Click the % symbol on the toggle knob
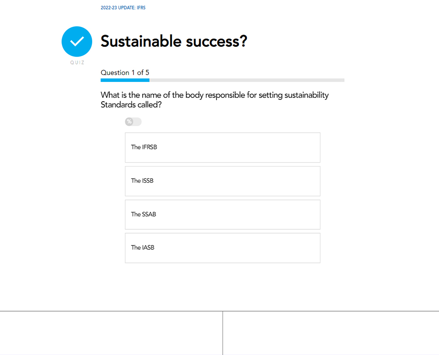 click(x=129, y=122)
